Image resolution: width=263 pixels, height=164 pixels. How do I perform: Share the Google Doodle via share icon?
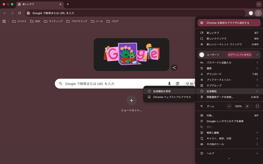point(174,68)
